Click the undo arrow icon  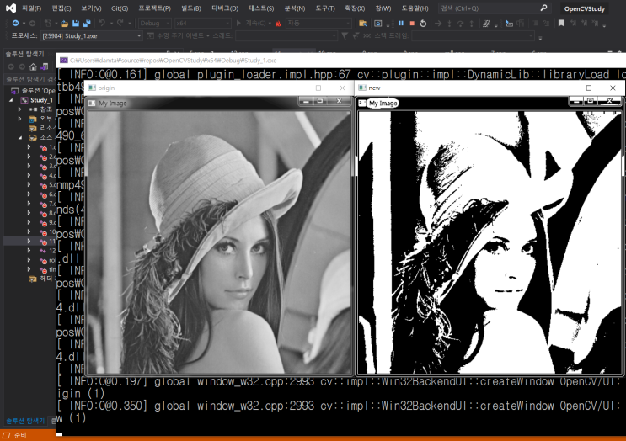coord(102,23)
